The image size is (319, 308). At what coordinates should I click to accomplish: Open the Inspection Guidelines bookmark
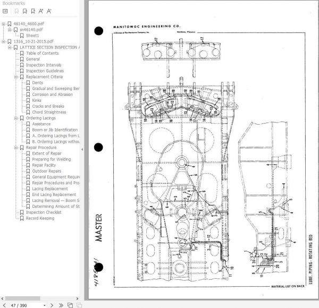(x=45, y=71)
